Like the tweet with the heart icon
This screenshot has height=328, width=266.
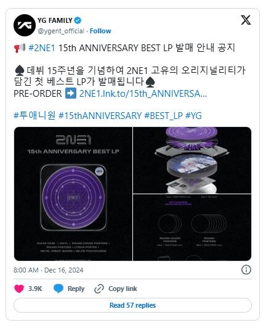click(19, 289)
